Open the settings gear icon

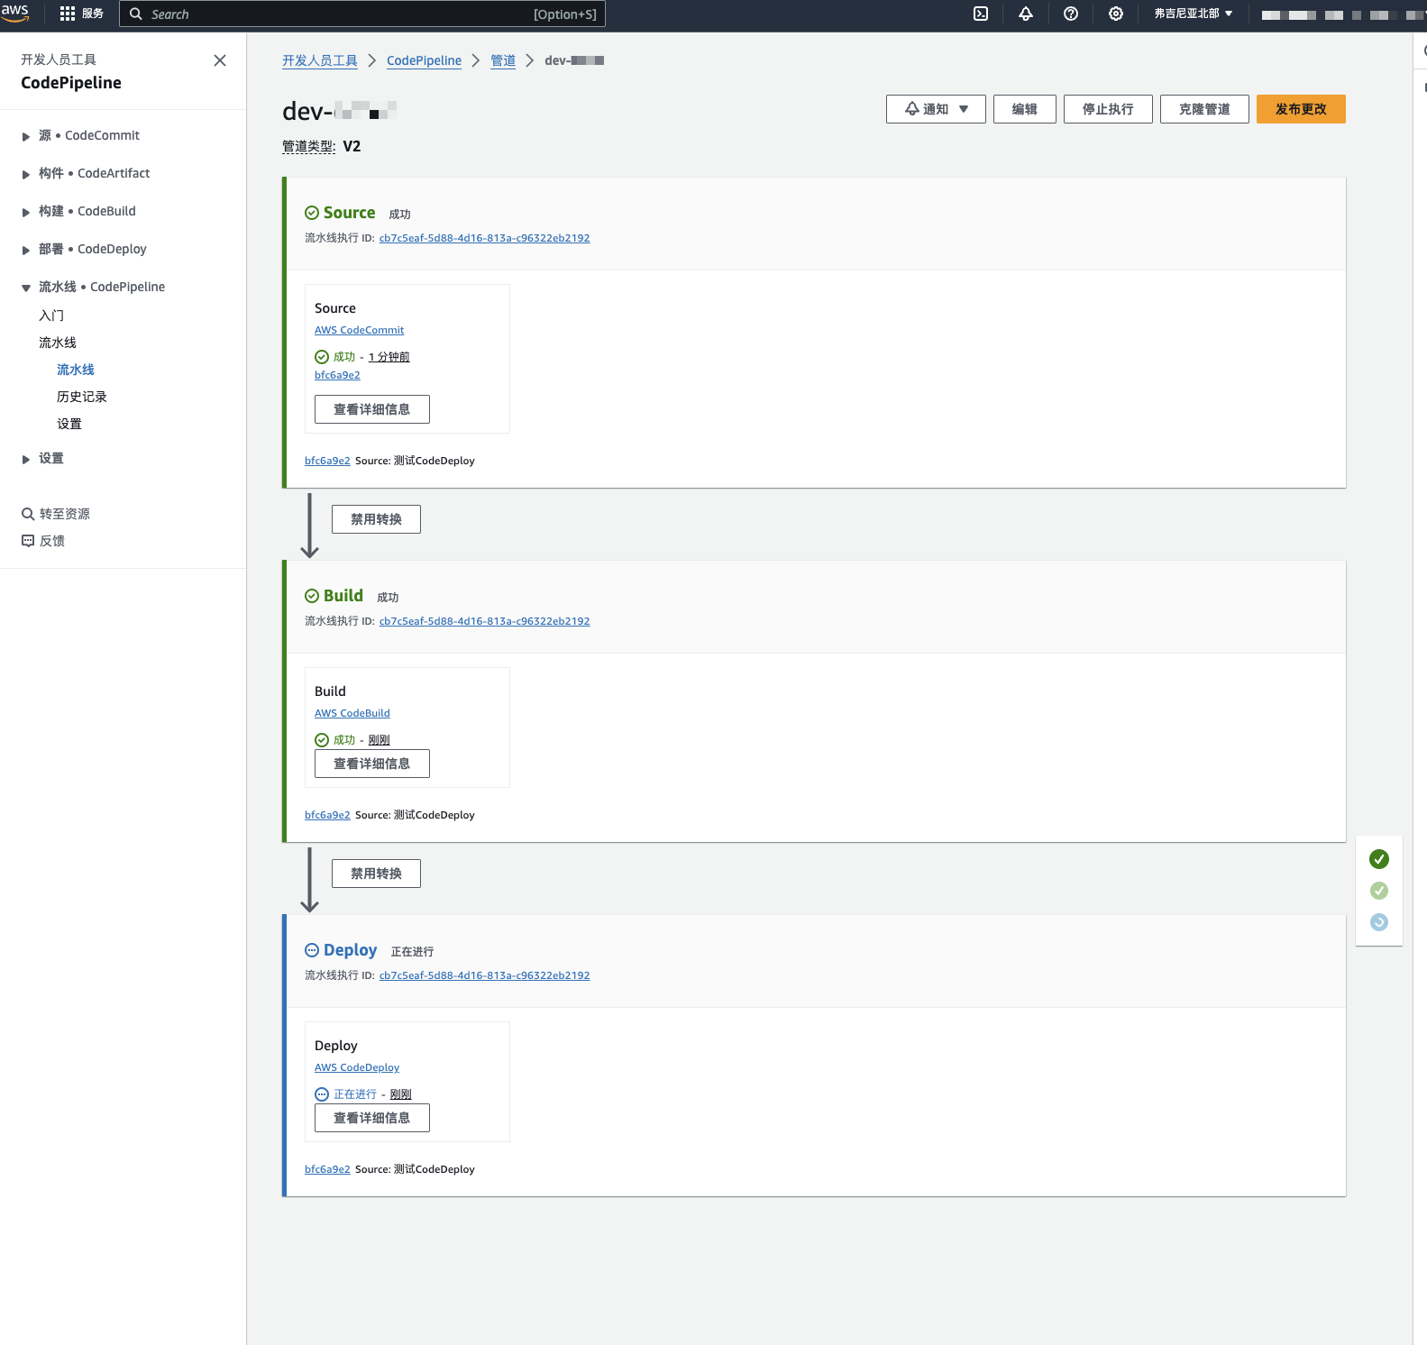1116,14
